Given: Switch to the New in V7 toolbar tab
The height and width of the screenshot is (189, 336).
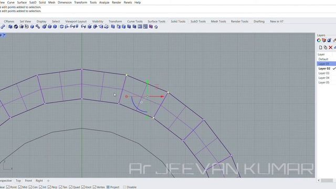Looking at the screenshot, I should pos(277,22).
